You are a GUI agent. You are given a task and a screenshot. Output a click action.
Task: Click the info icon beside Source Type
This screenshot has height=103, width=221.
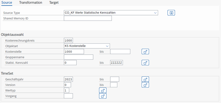171,13
